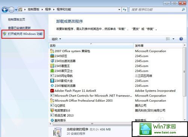Click 2345网址导航 program name
The height and width of the screenshot is (137, 188).
point(64,76)
